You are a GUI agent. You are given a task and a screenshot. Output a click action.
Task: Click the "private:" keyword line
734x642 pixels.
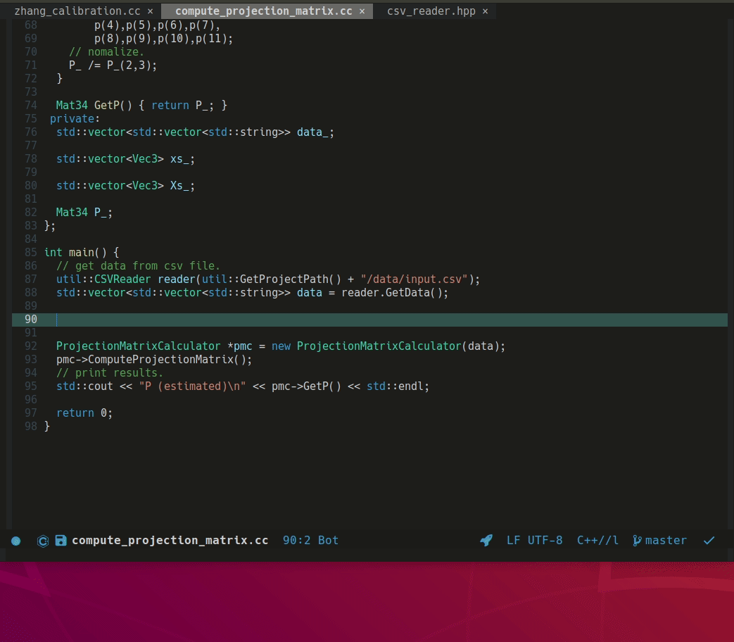(75, 119)
